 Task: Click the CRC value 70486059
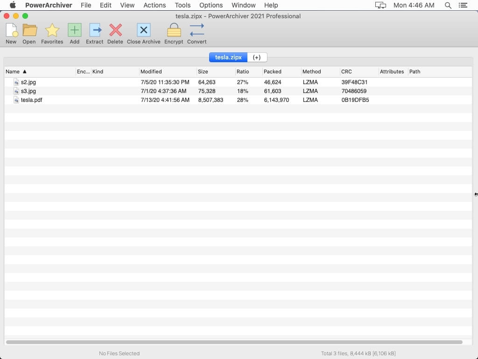click(354, 91)
